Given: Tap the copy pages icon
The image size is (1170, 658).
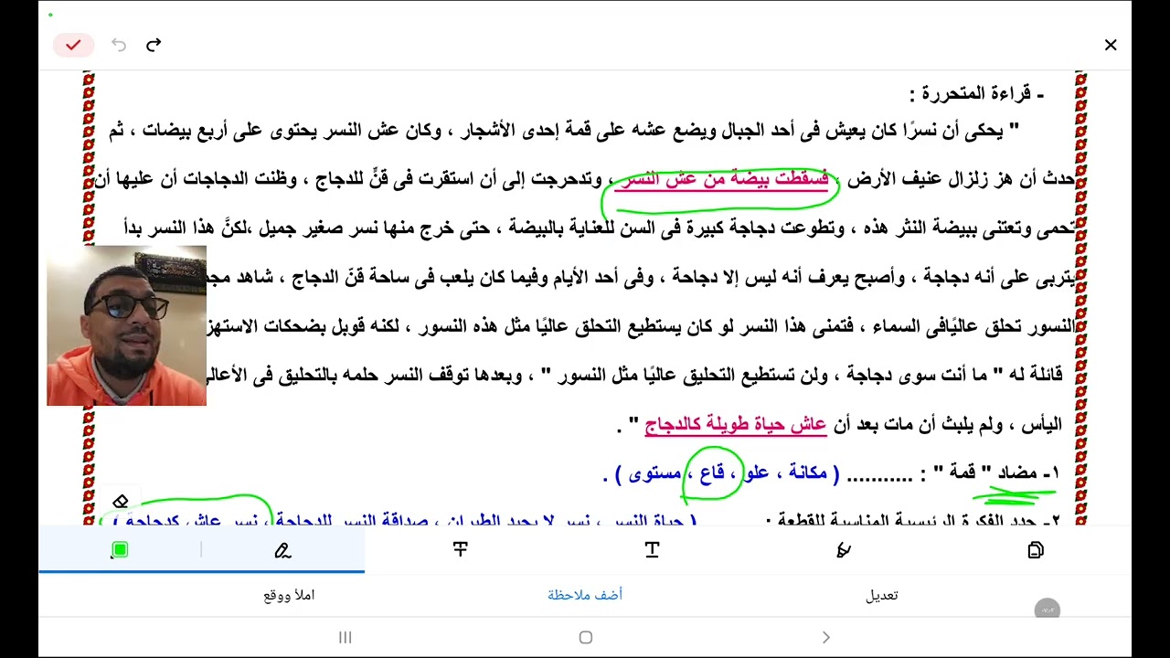Looking at the screenshot, I should click(1036, 549).
